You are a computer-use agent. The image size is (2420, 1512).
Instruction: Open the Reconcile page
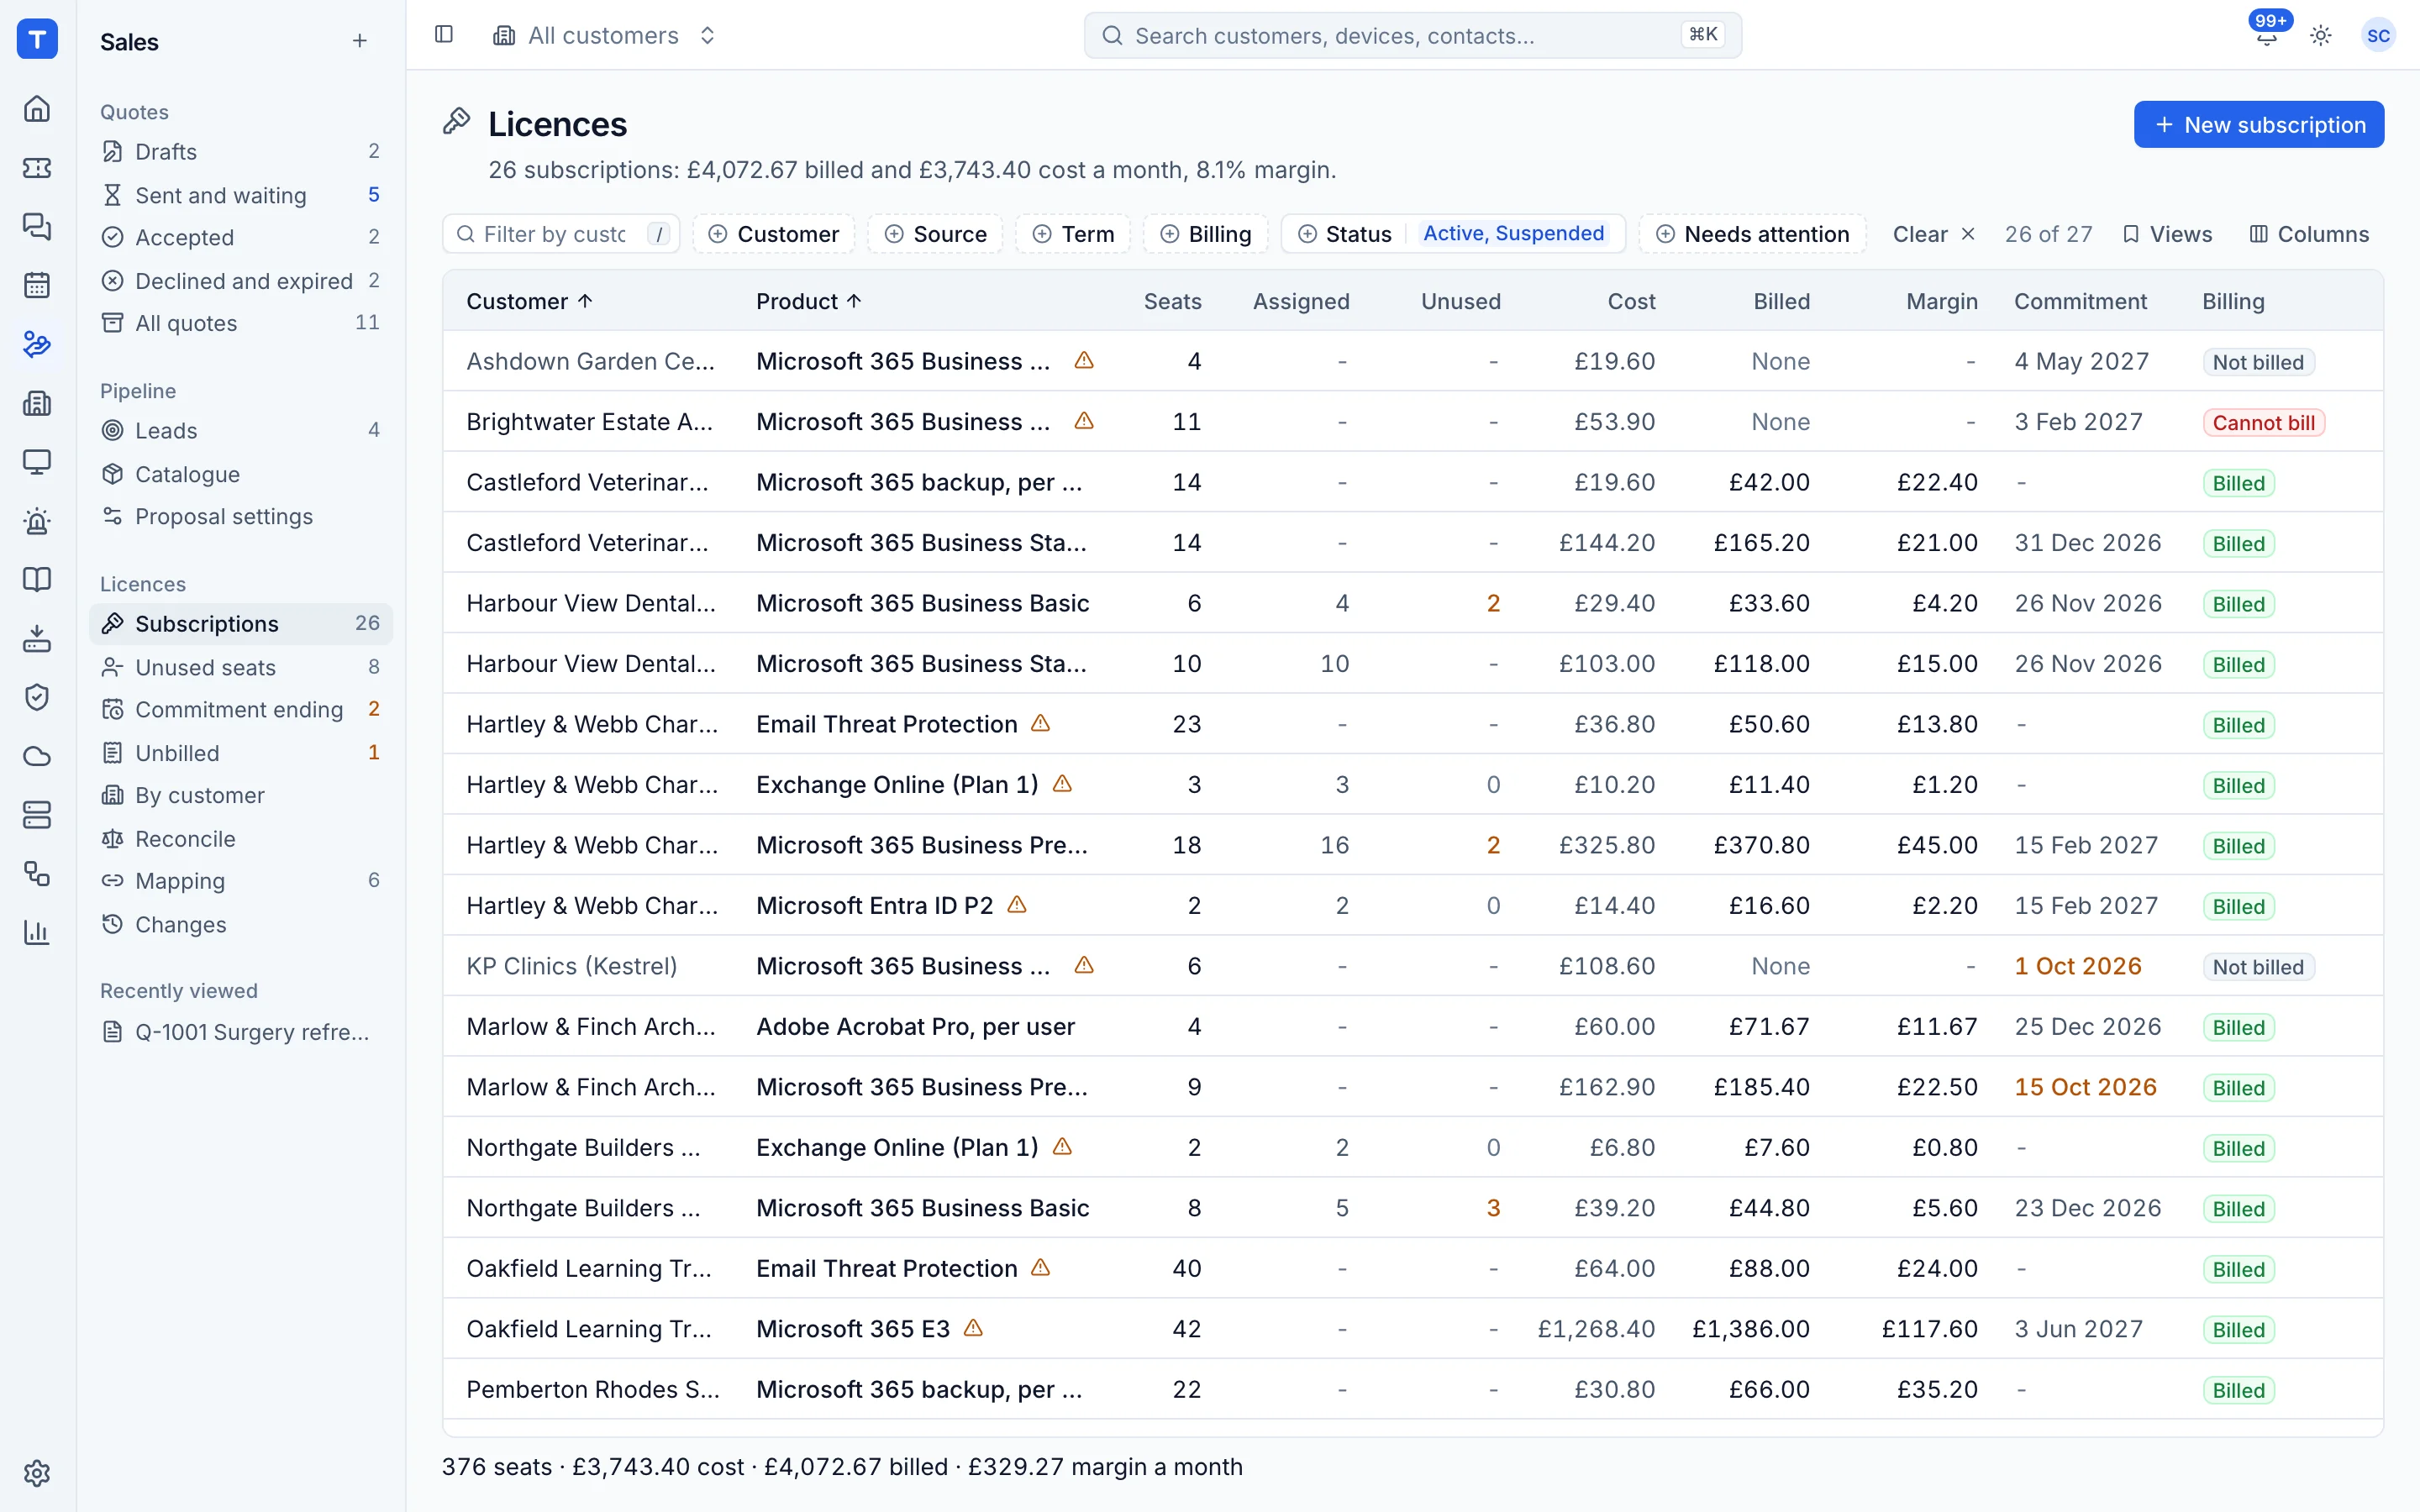(x=240, y=839)
